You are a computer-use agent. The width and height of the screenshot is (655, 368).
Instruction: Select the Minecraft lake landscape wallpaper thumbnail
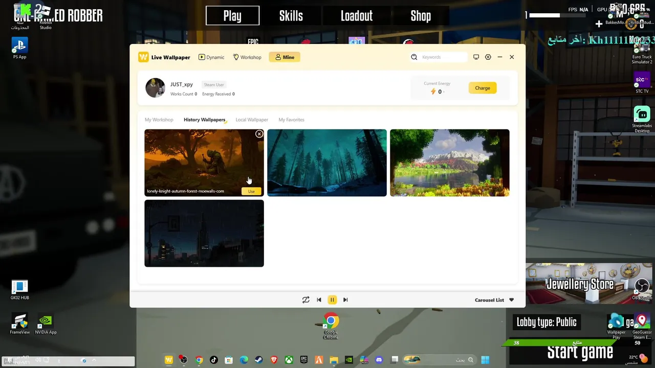(x=450, y=163)
